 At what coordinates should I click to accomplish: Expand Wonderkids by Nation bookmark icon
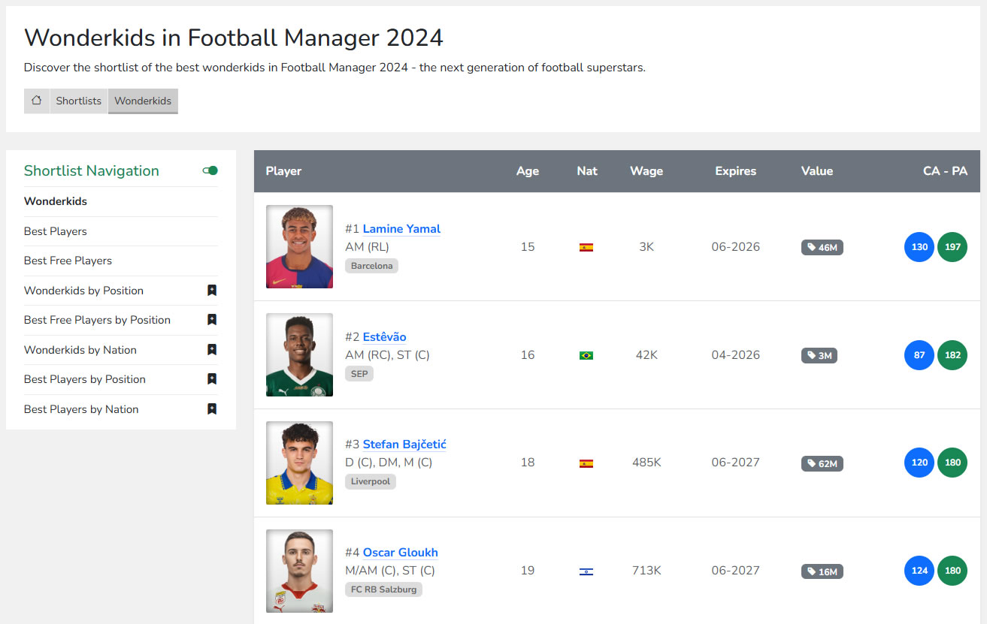coord(212,350)
